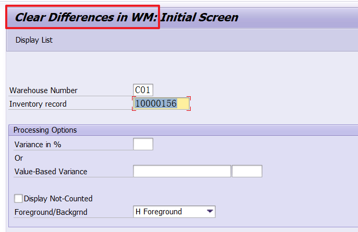
Task: Click the Inventory record label
Action: pyautogui.click(x=38, y=104)
